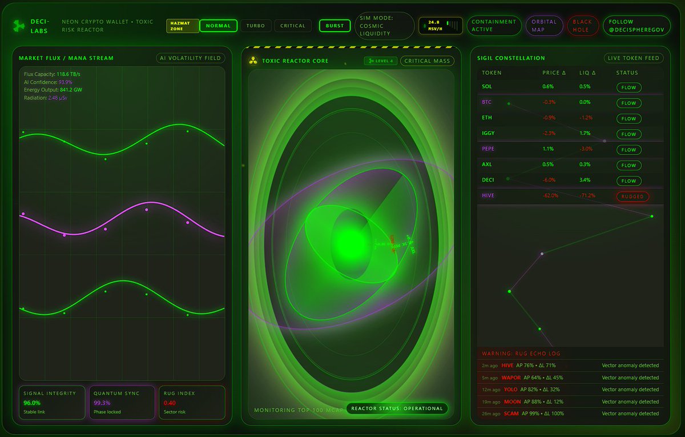Viewport: 685px width, 437px height.
Task: Click the Deci-Labs radiation logo icon
Action: 19,25
